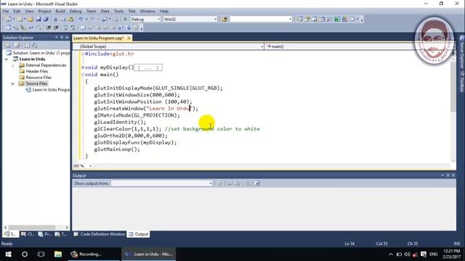Image resolution: width=465 pixels, height=261 pixels.
Task: Click the Undo arrow icon
Action: coord(80,20)
